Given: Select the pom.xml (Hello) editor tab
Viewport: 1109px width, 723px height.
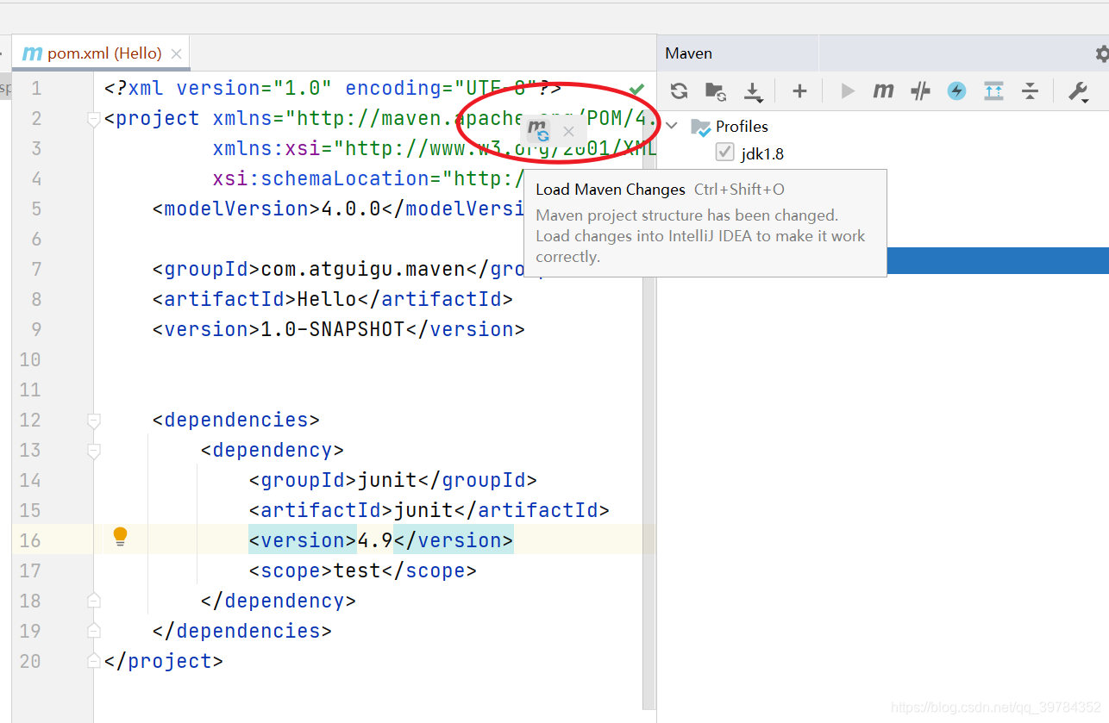Looking at the screenshot, I should (102, 53).
